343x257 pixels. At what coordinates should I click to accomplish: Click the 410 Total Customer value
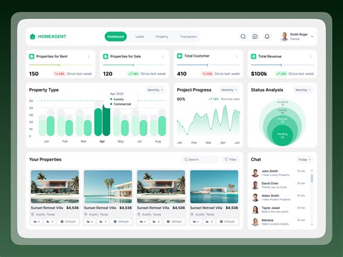182,74
